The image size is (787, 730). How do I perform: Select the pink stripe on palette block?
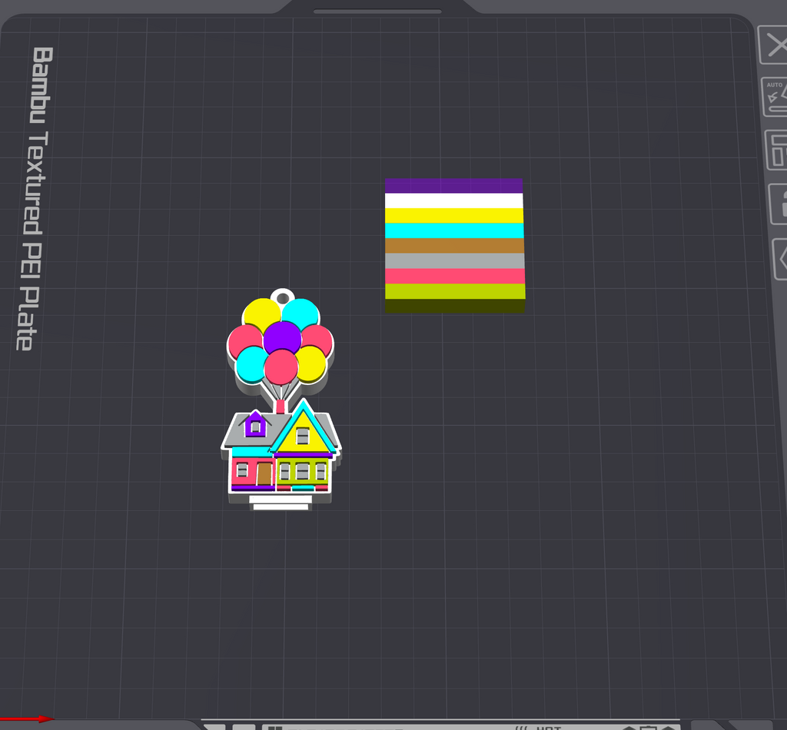455,276
